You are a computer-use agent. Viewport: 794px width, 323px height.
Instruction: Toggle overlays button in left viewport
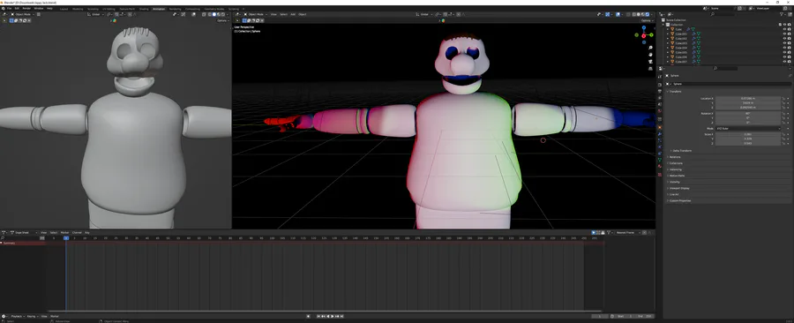193,14
